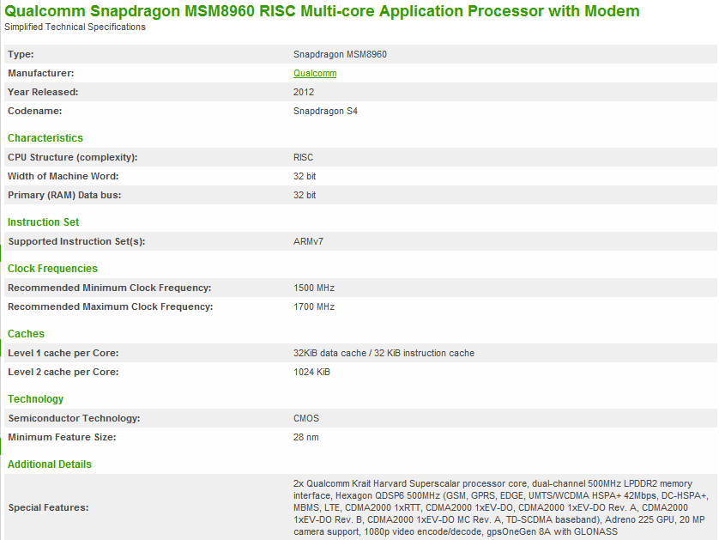This screenshot has width=719, height=540.
Task: Select the '32KiB data cache / 32 KiB instruction cache' value
Action: [x=384, y=353]
